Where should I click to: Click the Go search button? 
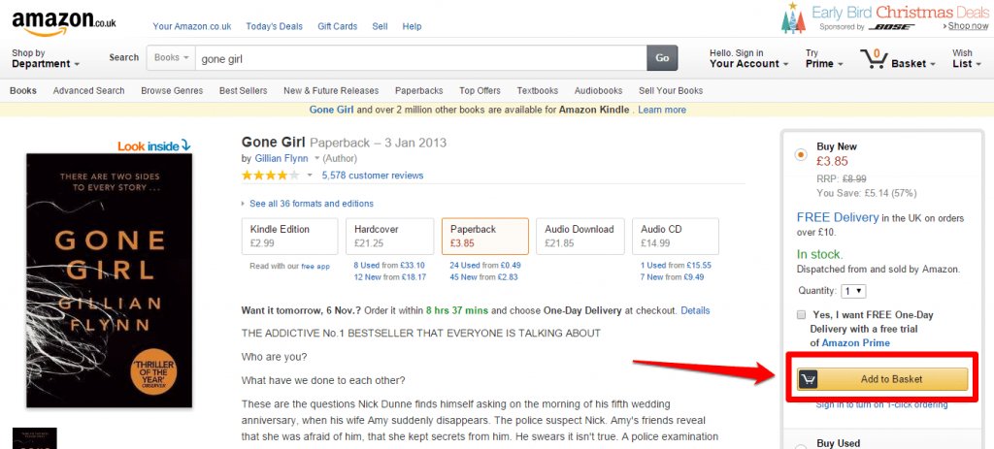[662, 57]
